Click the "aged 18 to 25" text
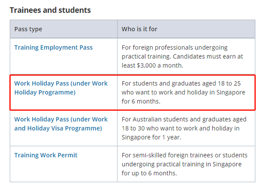 pyautogui.click(x=226, y=84)
